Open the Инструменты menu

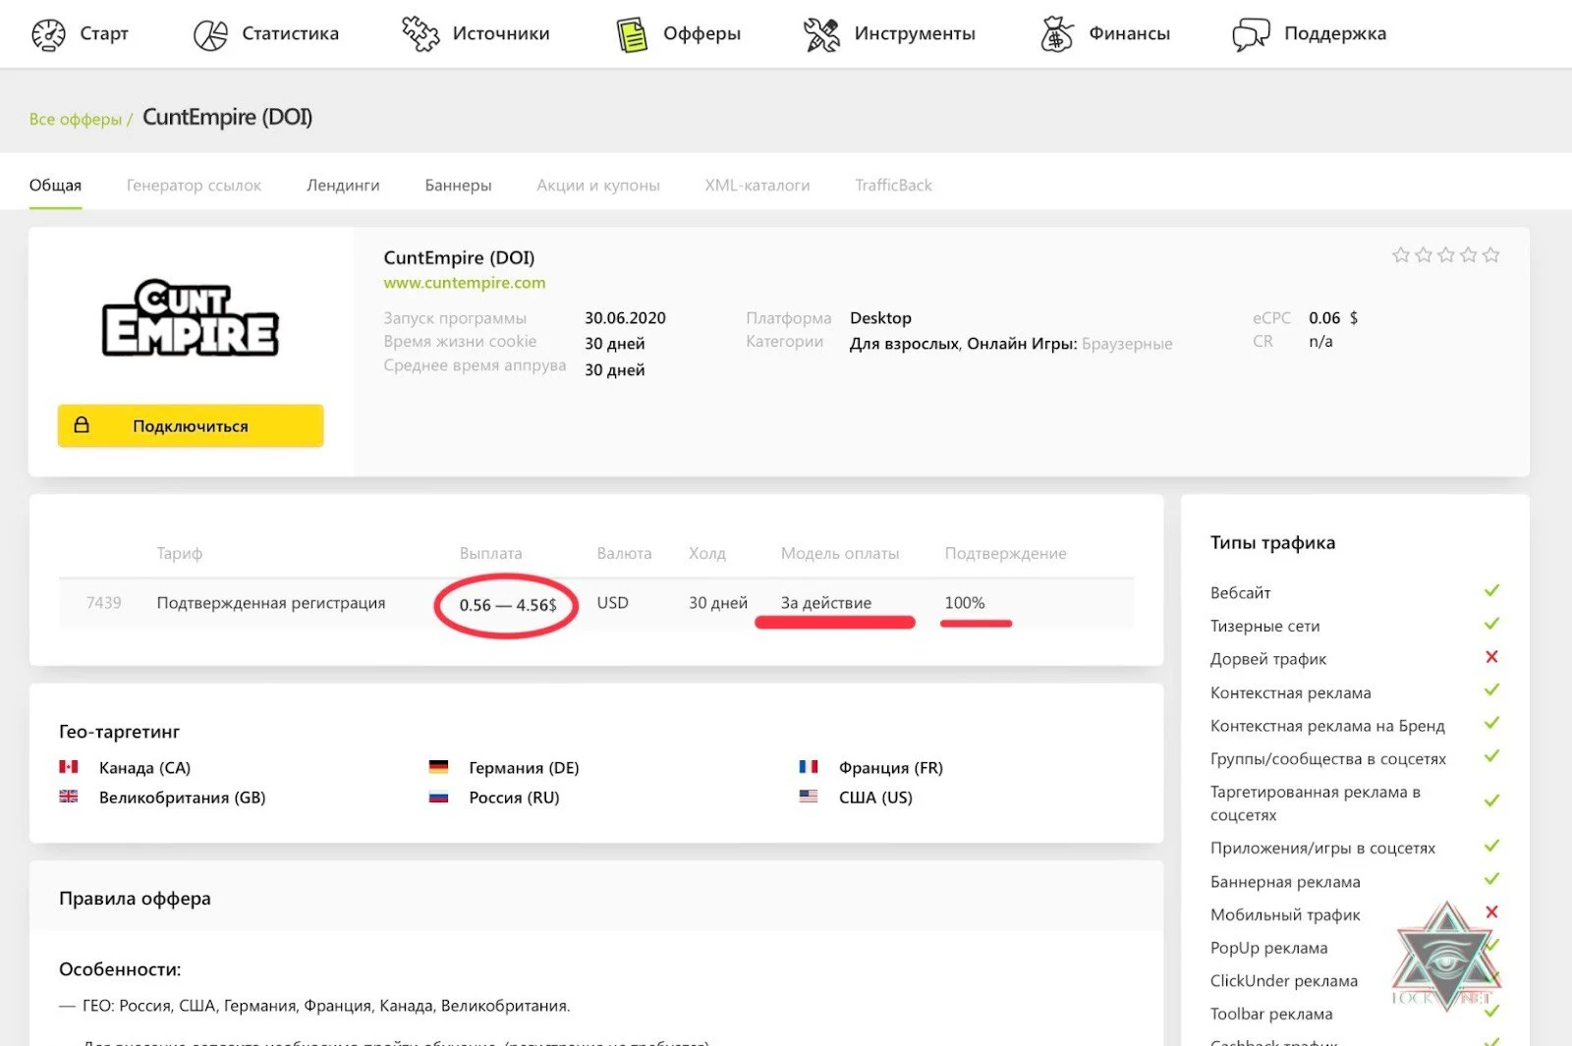(889, 34)
